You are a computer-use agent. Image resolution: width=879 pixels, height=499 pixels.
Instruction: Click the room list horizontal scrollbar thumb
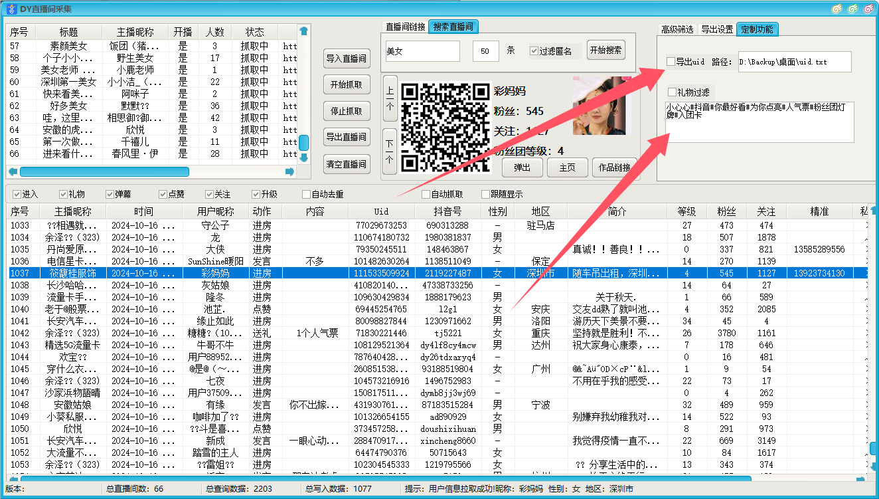[x=104, y=171]
